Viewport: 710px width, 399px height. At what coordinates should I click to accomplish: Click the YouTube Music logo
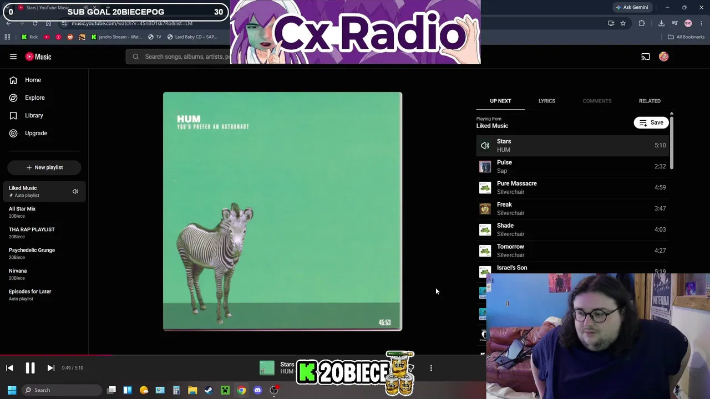click(38, 57)
